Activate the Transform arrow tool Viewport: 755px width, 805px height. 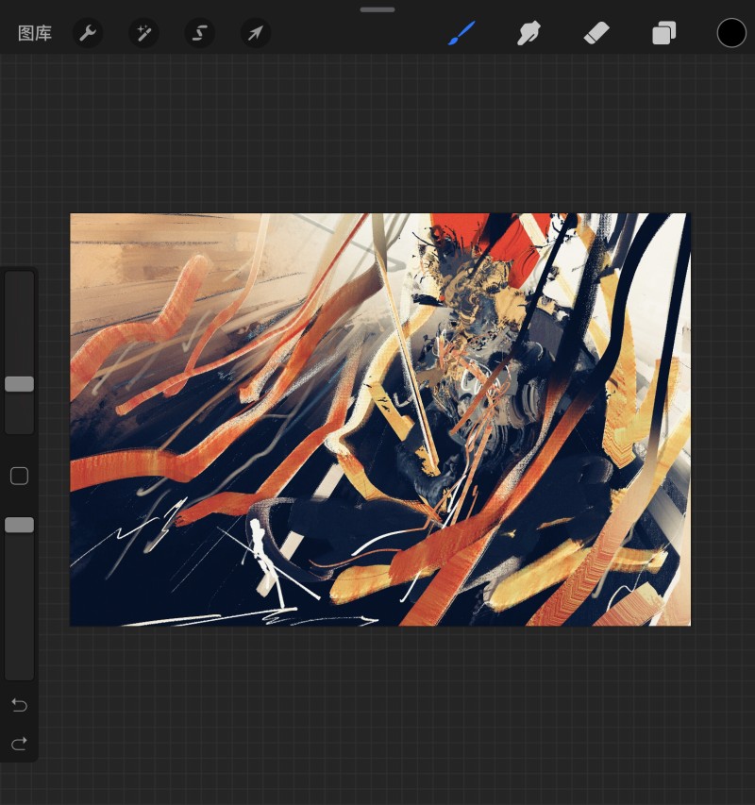pos(256,33)
